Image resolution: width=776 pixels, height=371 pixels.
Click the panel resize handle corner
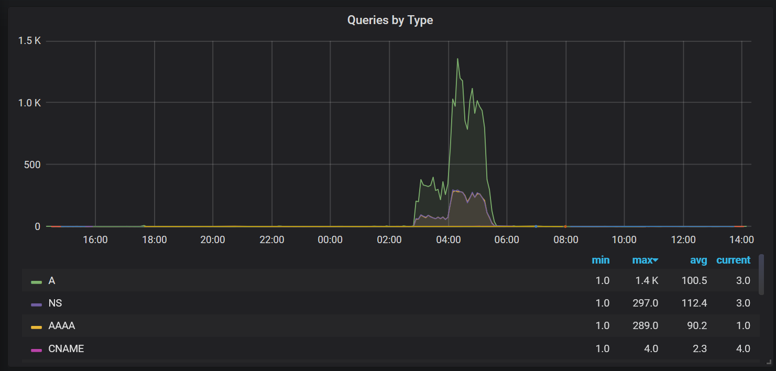[768, 362]
